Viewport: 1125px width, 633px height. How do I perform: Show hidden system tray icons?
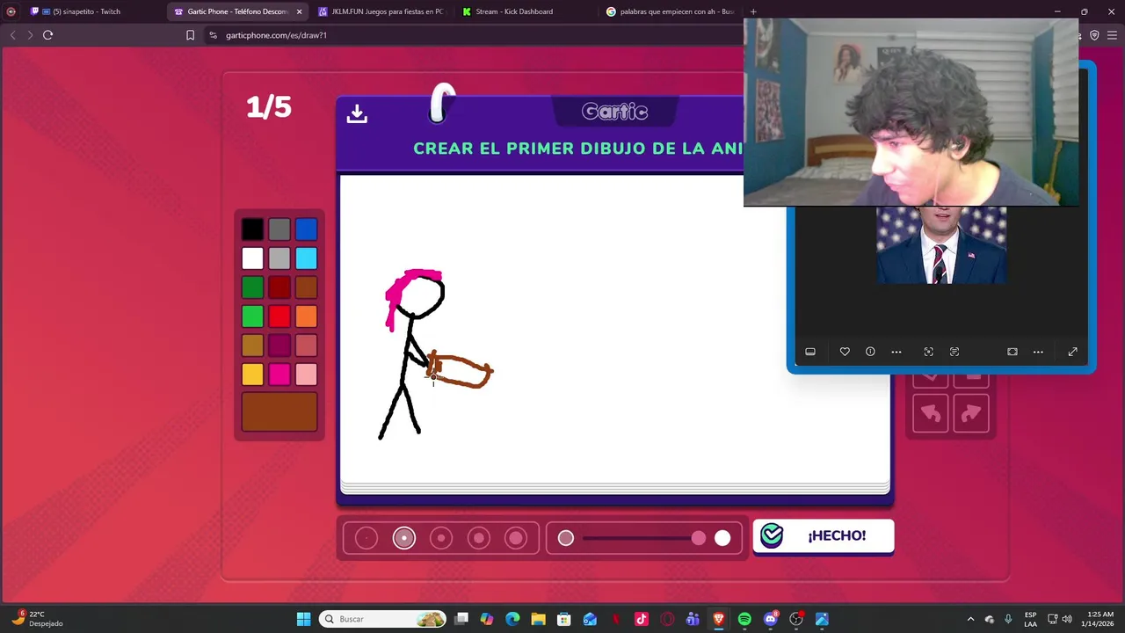[970, 619]
